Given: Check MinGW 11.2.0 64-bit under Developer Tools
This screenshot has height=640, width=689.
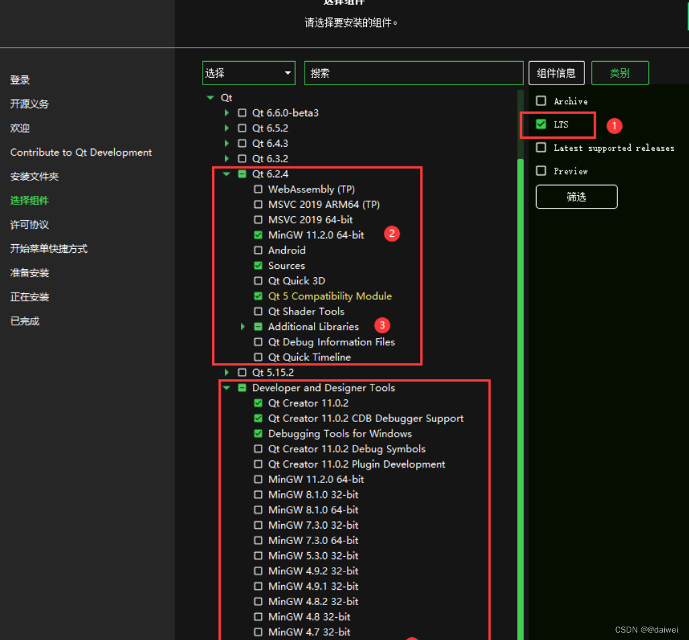Looking at the screenshot, I should (x=258, y=479).
